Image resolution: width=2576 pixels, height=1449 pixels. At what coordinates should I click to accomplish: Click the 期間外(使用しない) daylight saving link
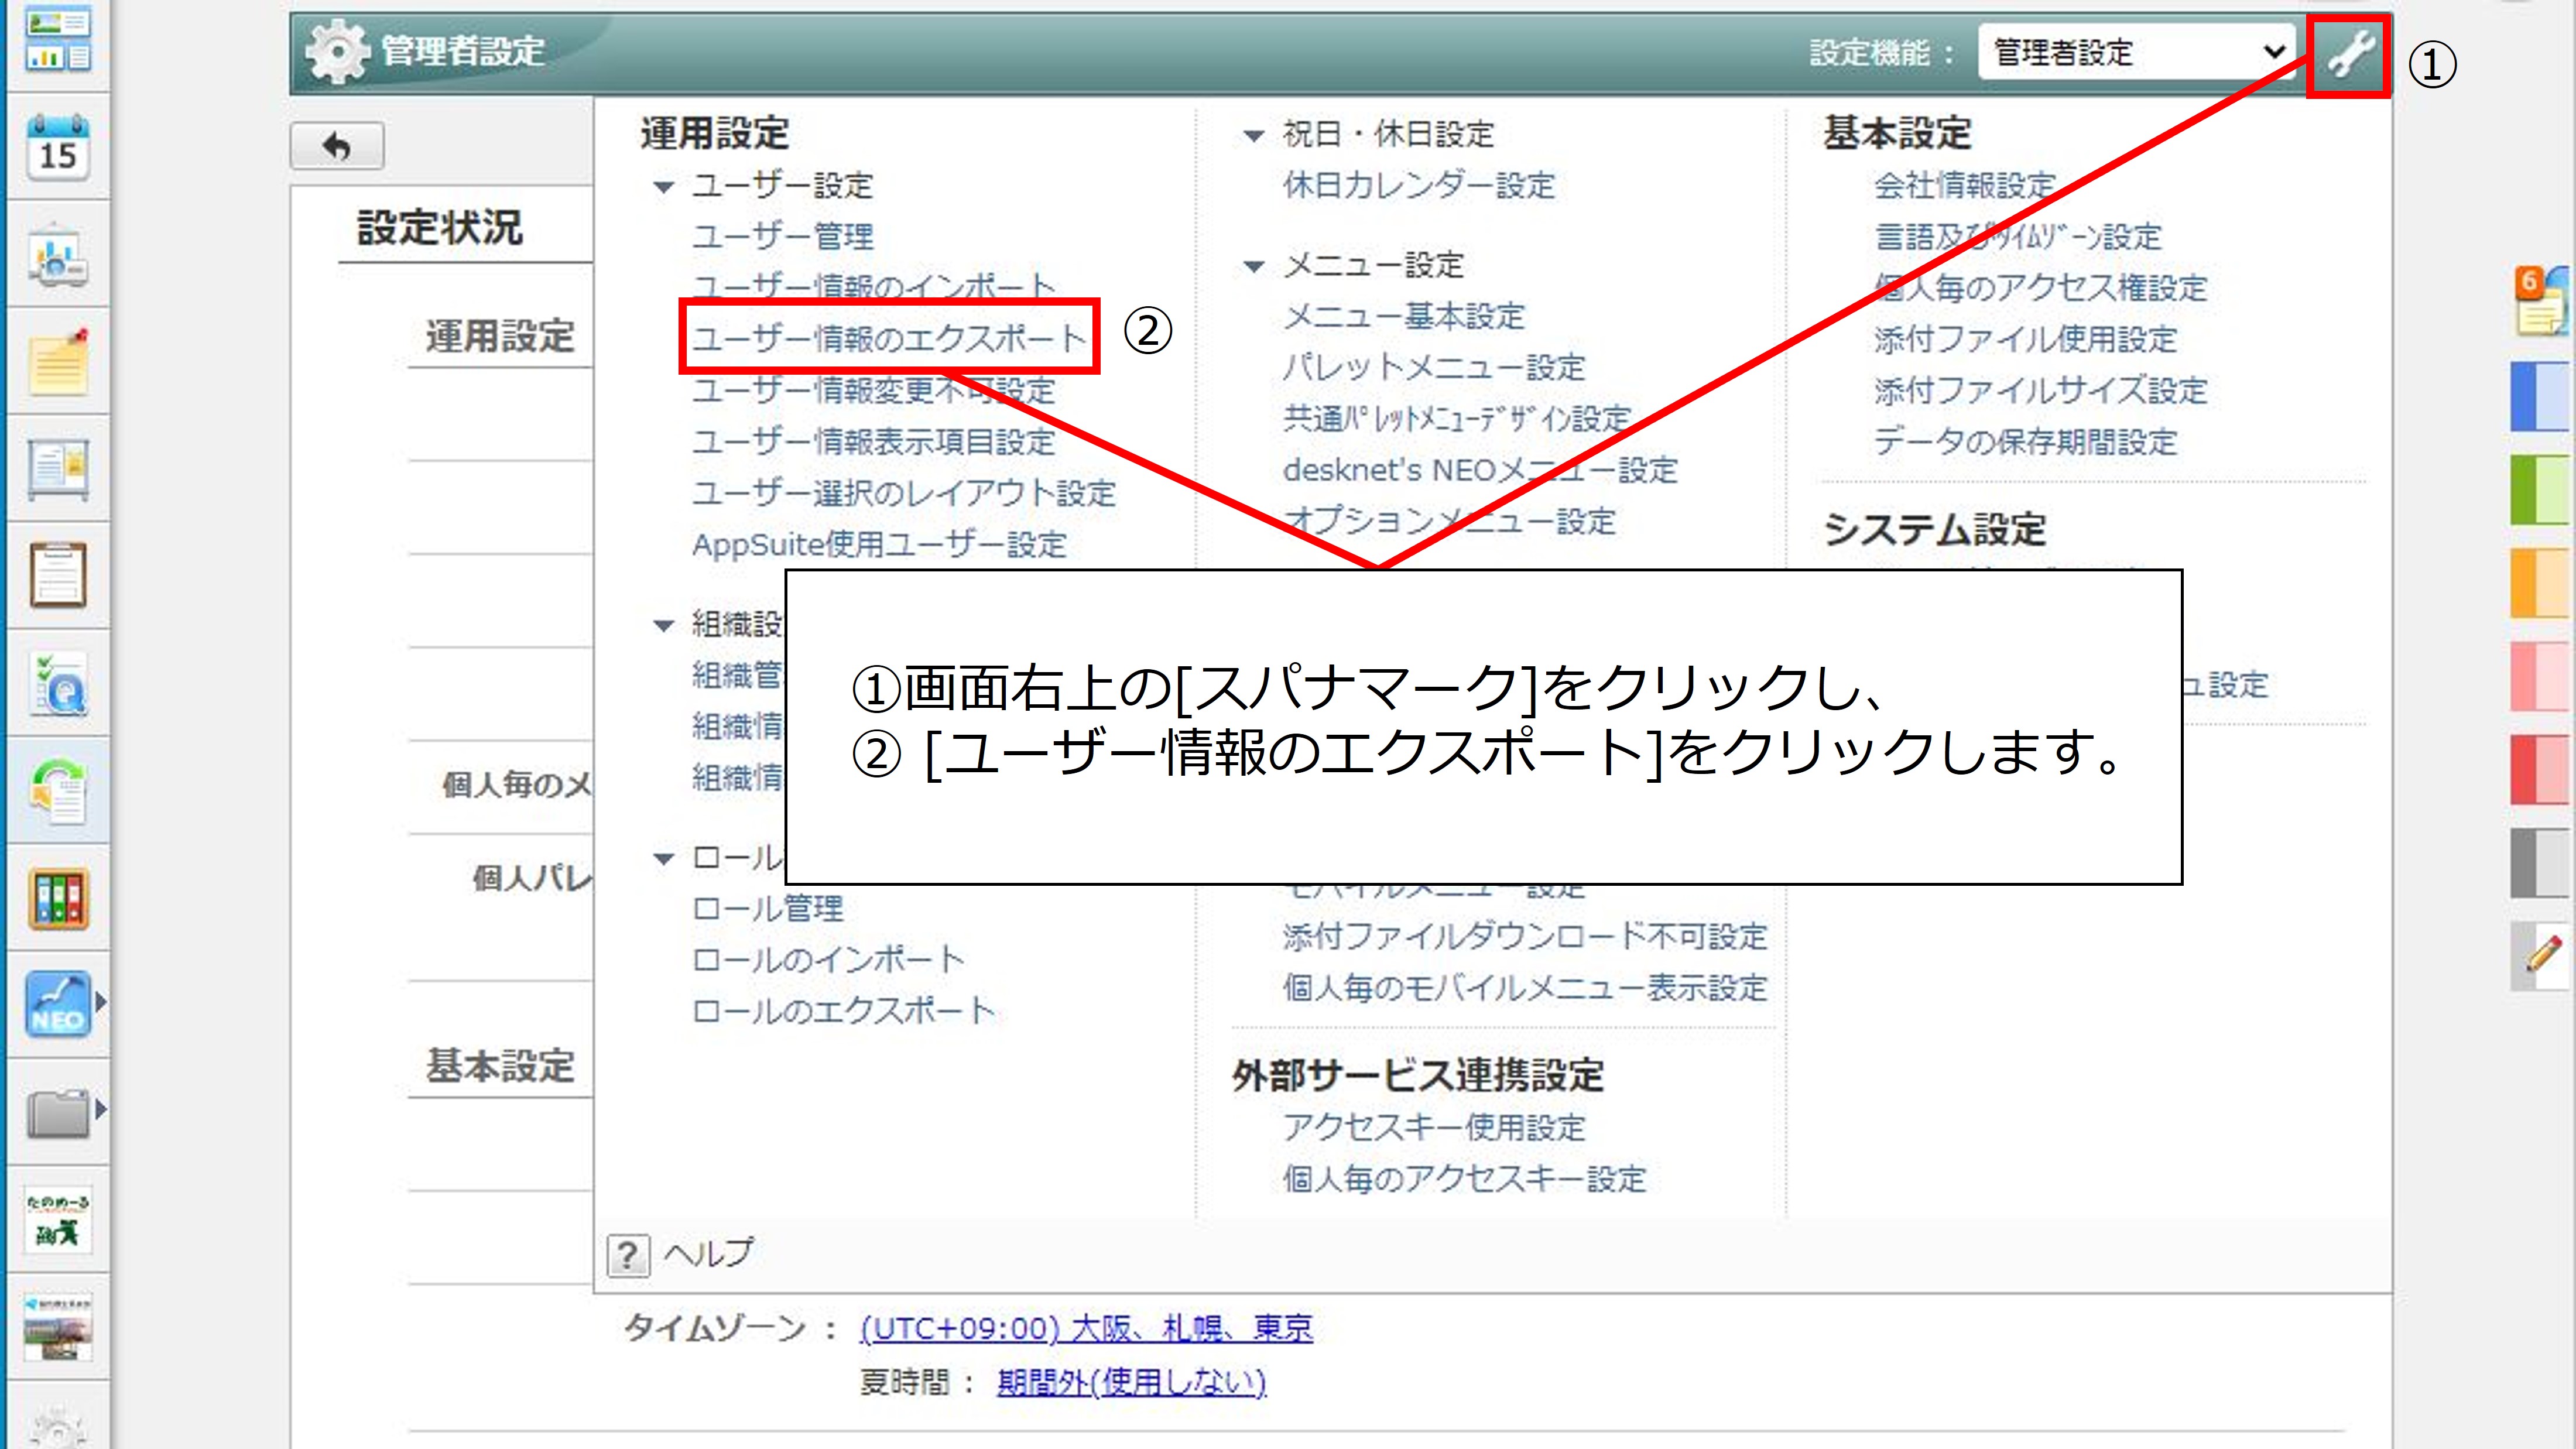pos(1131,1382)
